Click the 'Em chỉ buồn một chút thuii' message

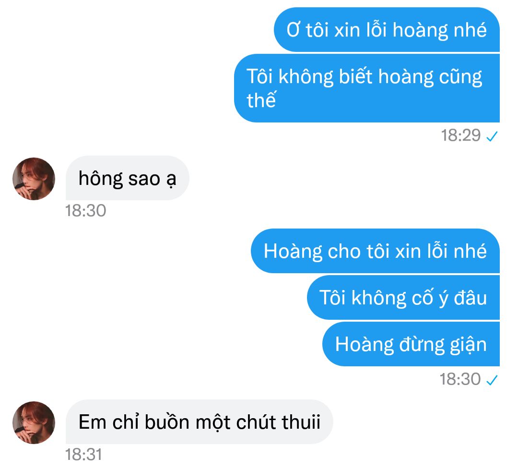[x=199, y=422]
